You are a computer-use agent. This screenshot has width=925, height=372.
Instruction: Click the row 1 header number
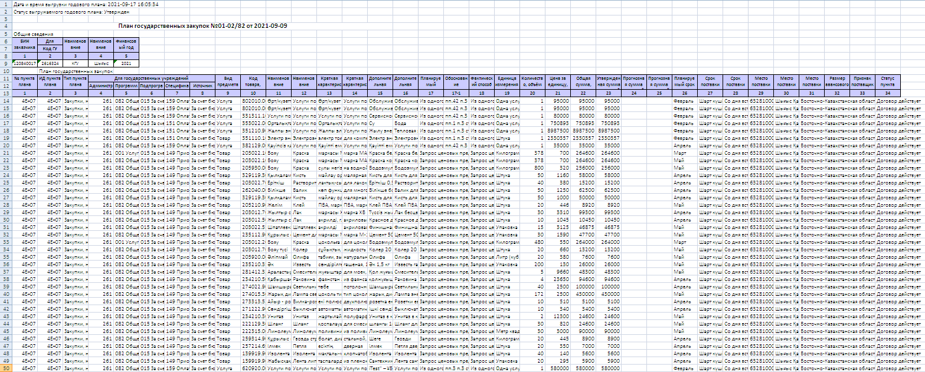tap(6, 4)
